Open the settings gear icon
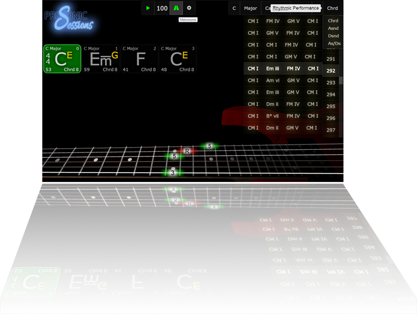417x314 pixels. point(189,8)
